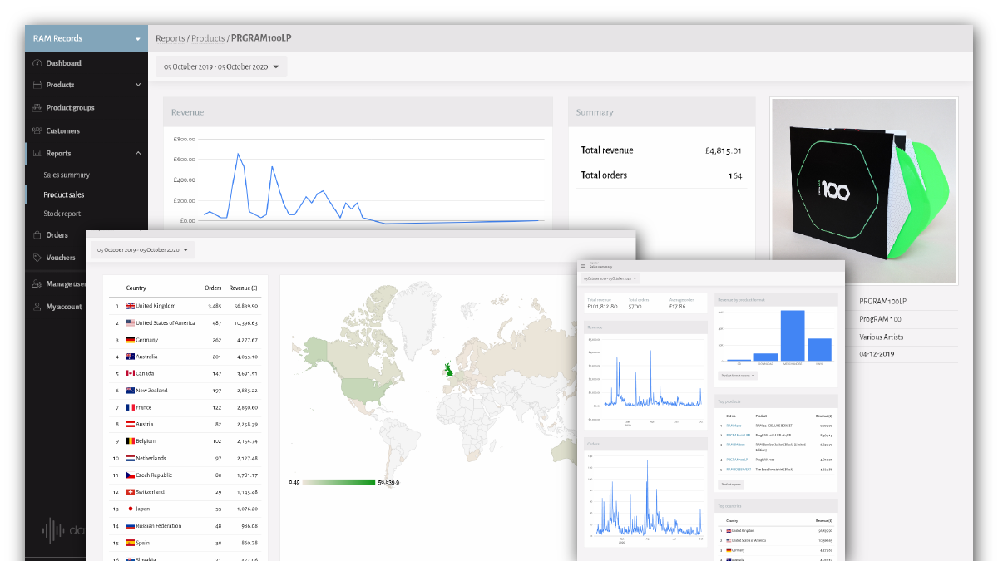Select the Orders bag icon in sidebar
The width and height of the screenshot is (998, 561).
[37, 234]
